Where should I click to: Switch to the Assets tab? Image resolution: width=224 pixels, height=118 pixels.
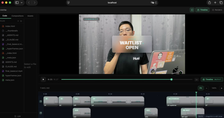(x=30, y=16)
